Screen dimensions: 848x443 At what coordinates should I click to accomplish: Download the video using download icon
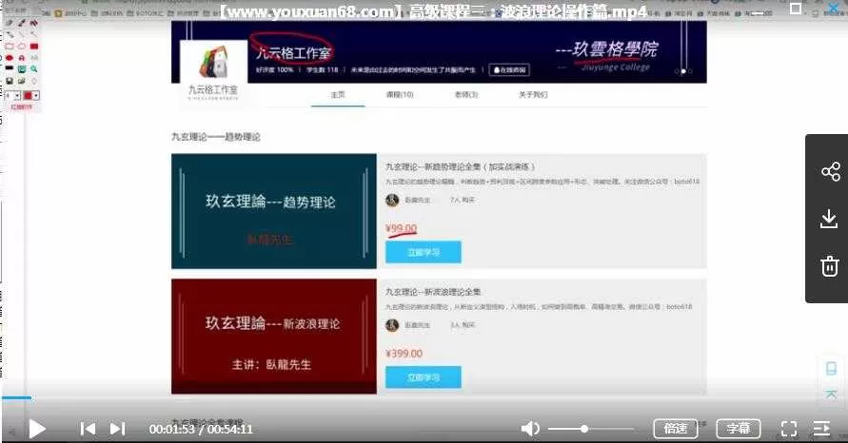(830, 219)
